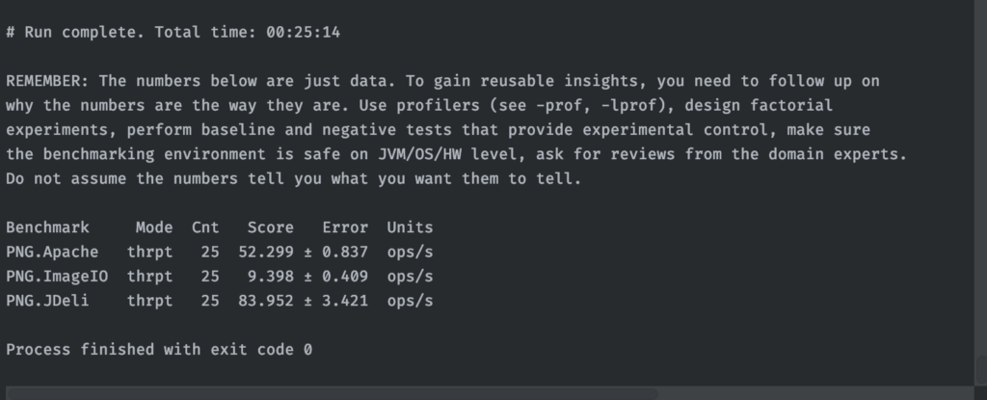Click the Error column header
This screenshot has width=987, height=400.
(x=345, y=227)
